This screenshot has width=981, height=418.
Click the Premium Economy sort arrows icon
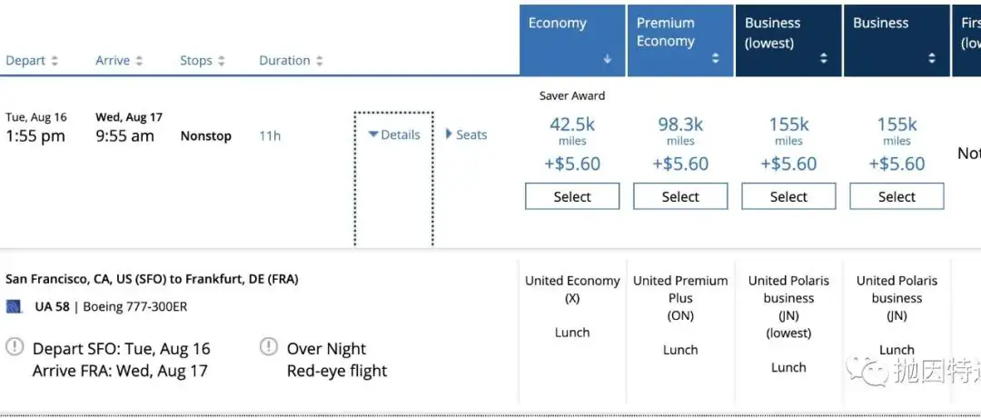tap(715, 59)
